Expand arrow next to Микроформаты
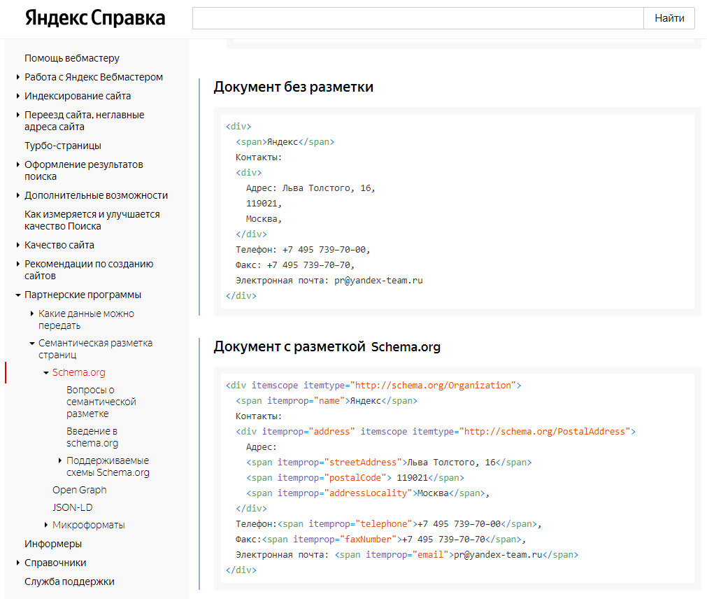 pos(45,525)
